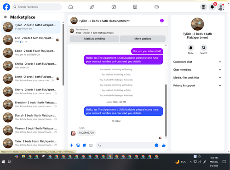Open the Brandon conversation
Screen dimensions: 230x170
coord(31,104)
